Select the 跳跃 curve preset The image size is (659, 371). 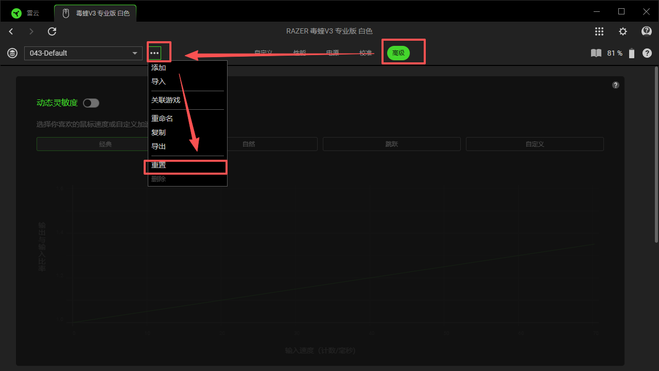pyautogui.click(x=392, y=144)
